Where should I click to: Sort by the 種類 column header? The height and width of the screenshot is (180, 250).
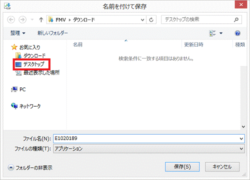(240, 44)
